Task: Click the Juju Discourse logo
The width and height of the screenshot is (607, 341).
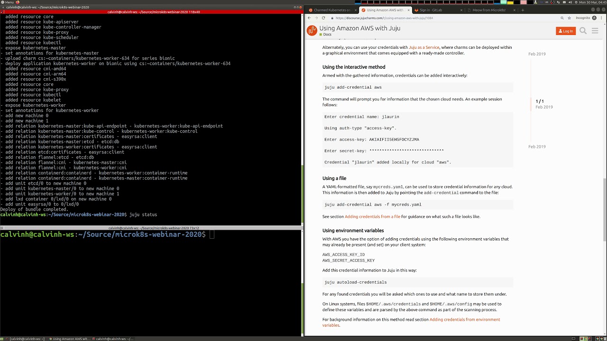Action: [312, 31]
